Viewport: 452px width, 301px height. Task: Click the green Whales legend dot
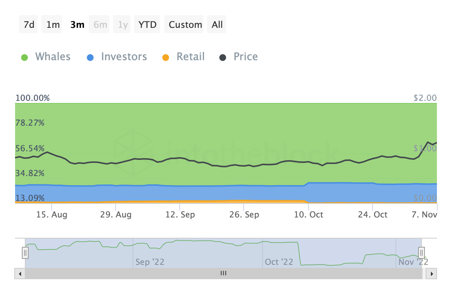(25, 58)
